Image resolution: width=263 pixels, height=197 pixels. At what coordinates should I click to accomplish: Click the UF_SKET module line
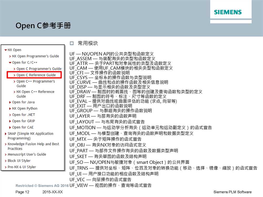tap(108, 157)
